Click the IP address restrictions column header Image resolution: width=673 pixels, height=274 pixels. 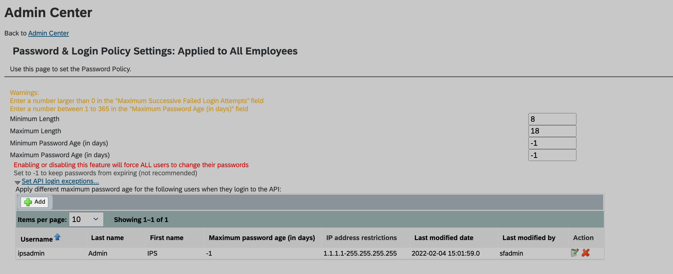(362, 238)
